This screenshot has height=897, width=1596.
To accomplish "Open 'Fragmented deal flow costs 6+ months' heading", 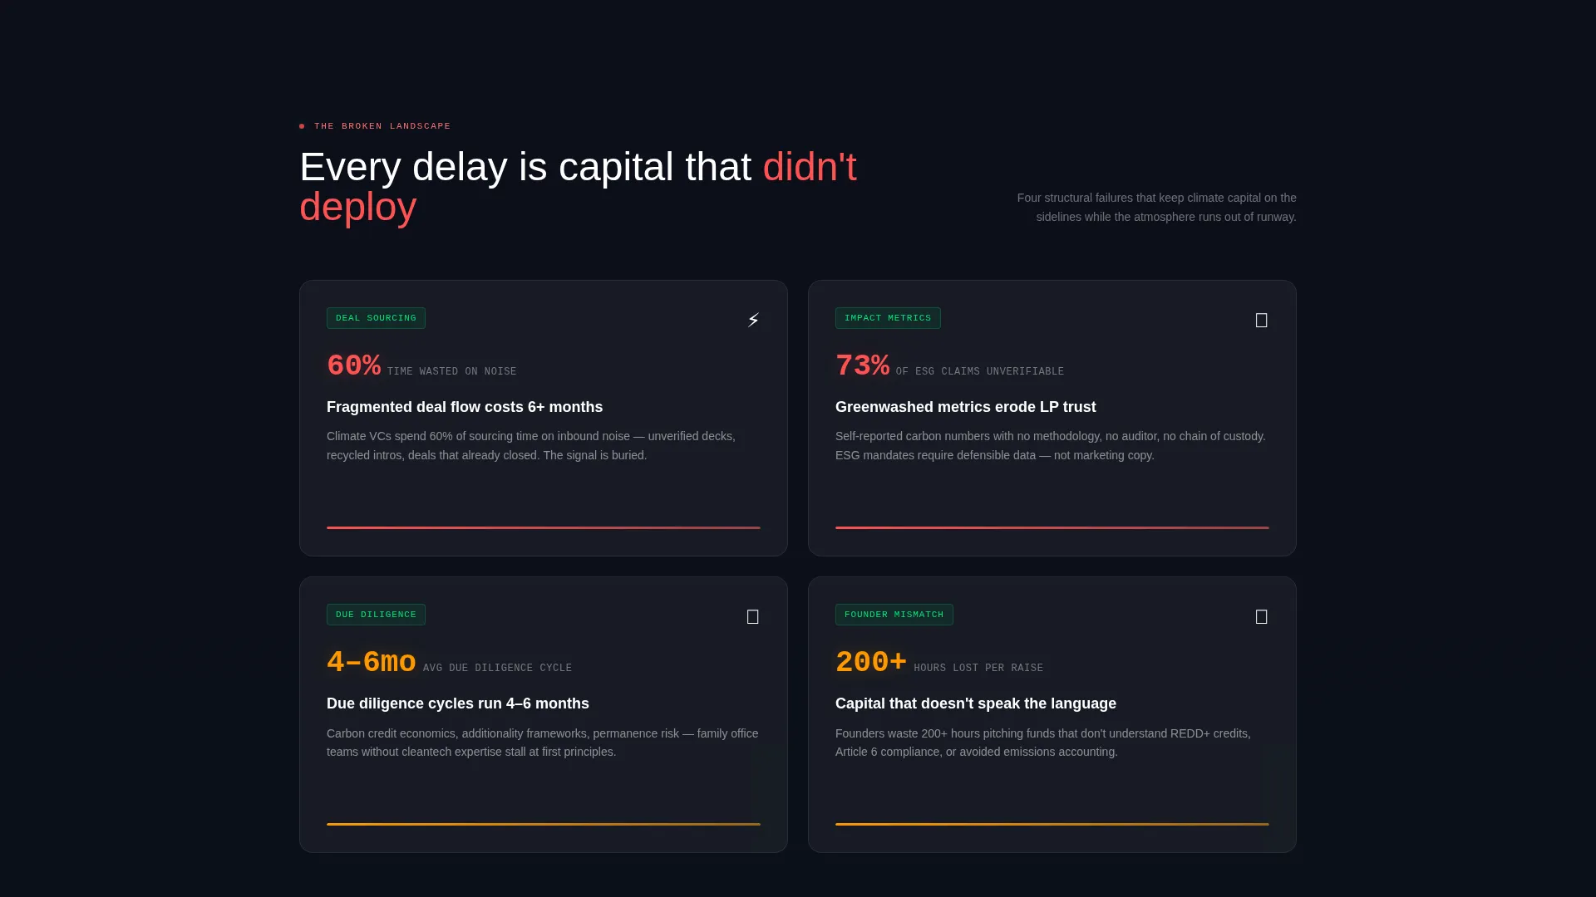I will click(x=465, y=407).
